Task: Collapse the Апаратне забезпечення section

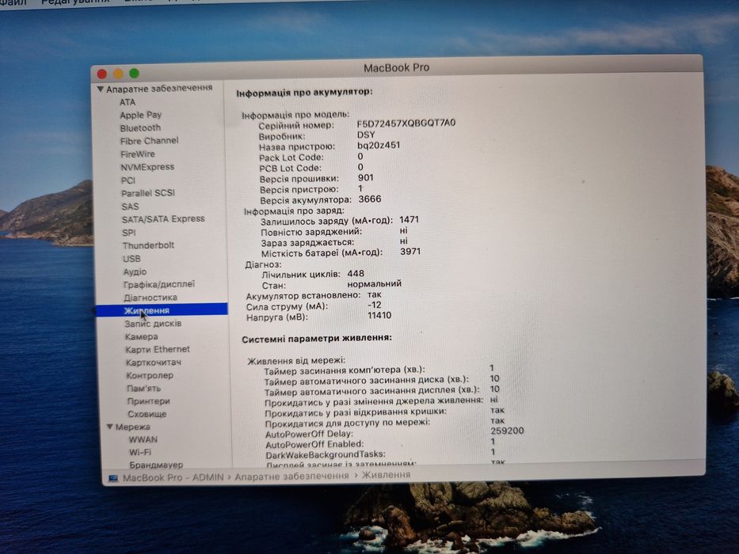Action: click(x=100, y=89)
